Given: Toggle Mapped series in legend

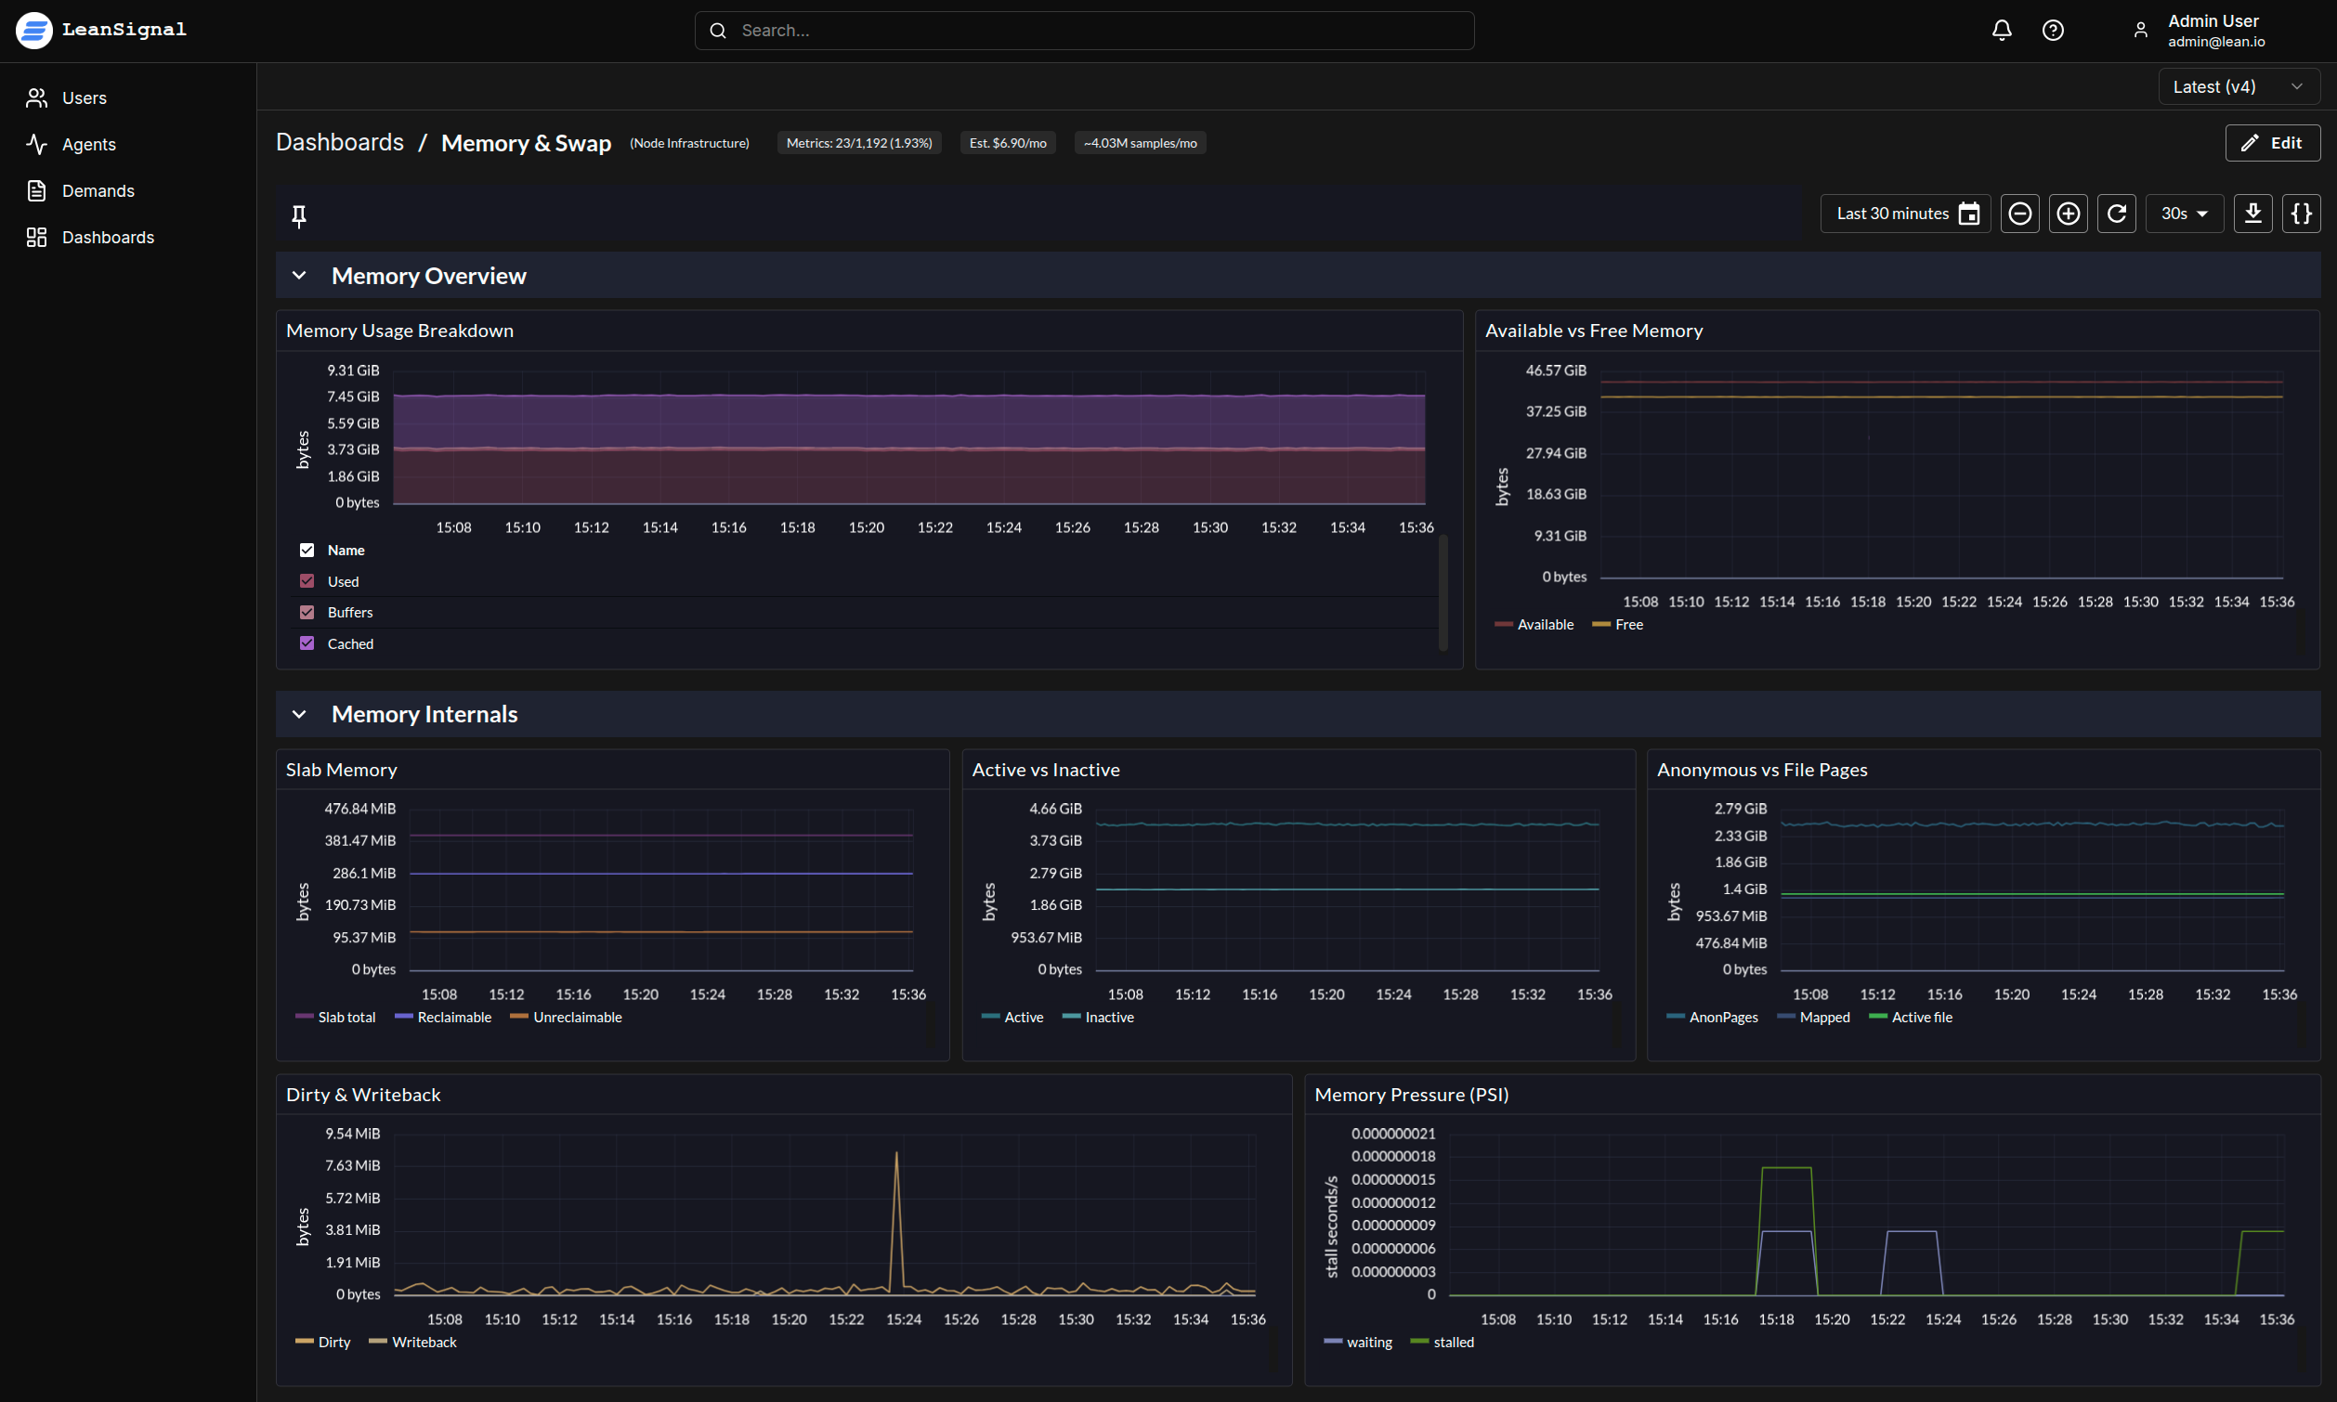Looking at the screenshot, I should 1813,1018.
